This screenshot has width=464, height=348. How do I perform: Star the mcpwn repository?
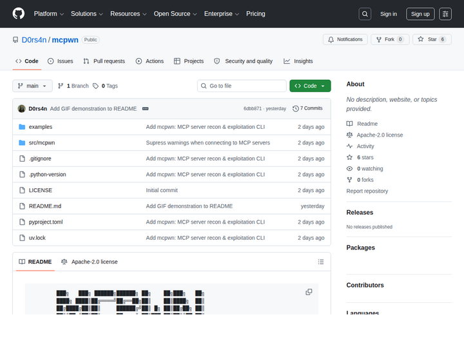[x=432, y=39]
